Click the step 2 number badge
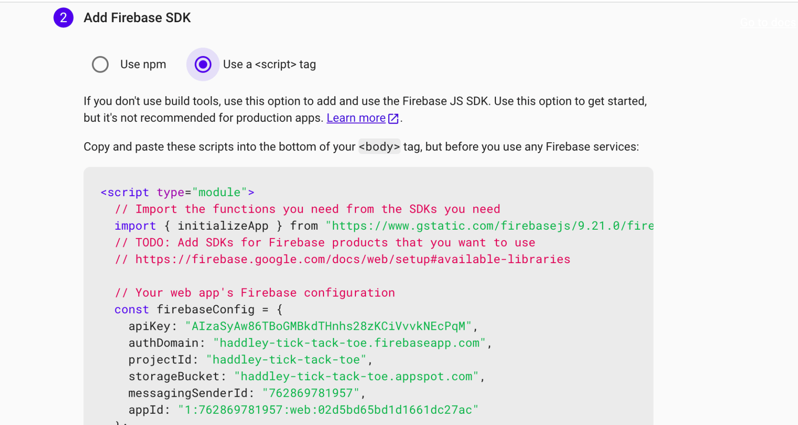 point(63,18)
